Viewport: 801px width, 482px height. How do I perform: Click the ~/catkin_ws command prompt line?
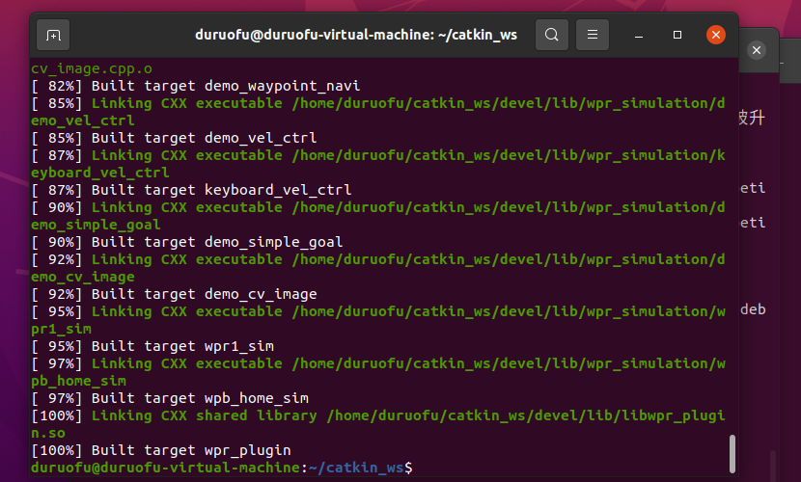tap(222, 468)
